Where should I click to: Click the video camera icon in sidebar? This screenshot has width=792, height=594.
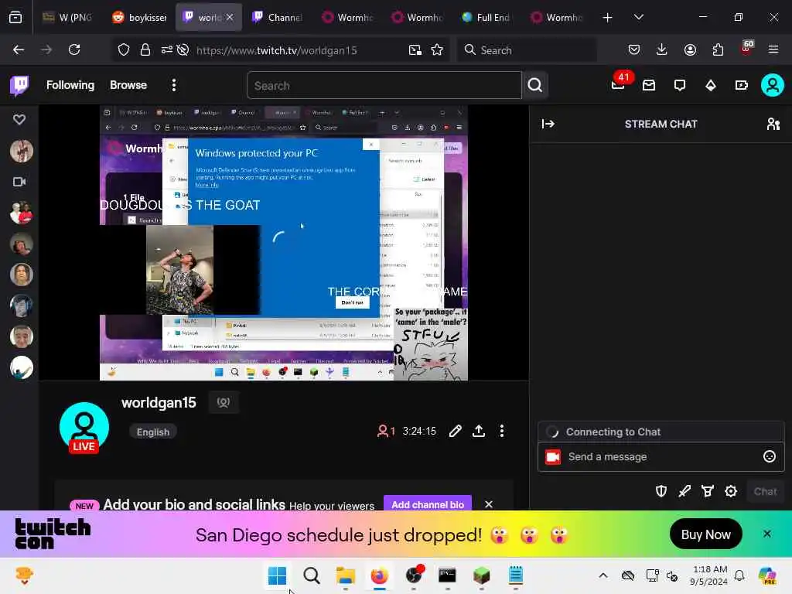point(19,181)
